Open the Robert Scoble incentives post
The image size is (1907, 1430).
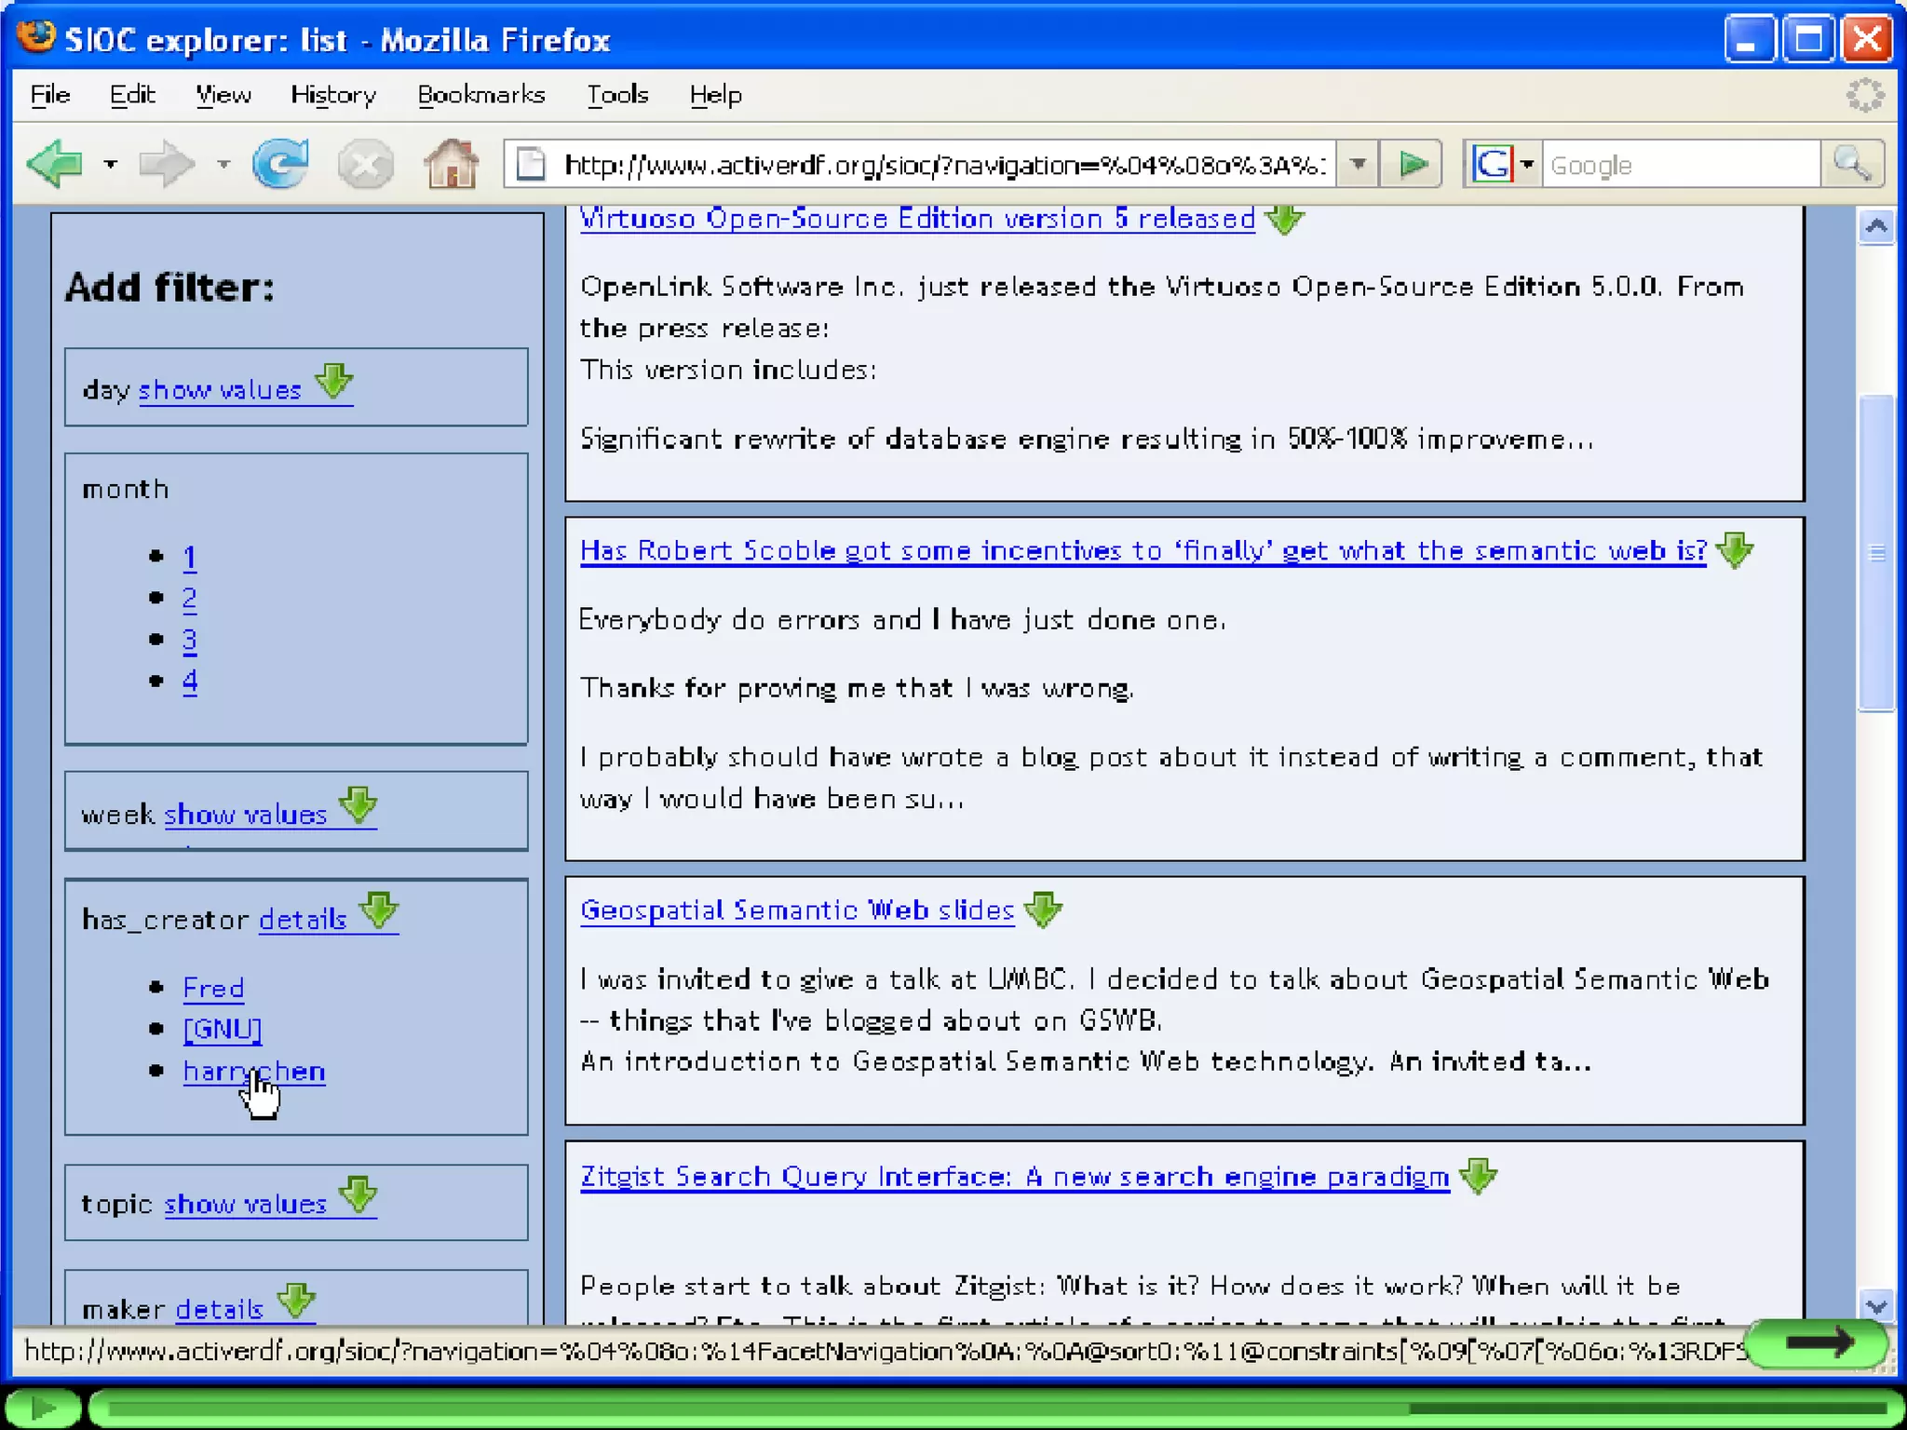[1143, 551]
